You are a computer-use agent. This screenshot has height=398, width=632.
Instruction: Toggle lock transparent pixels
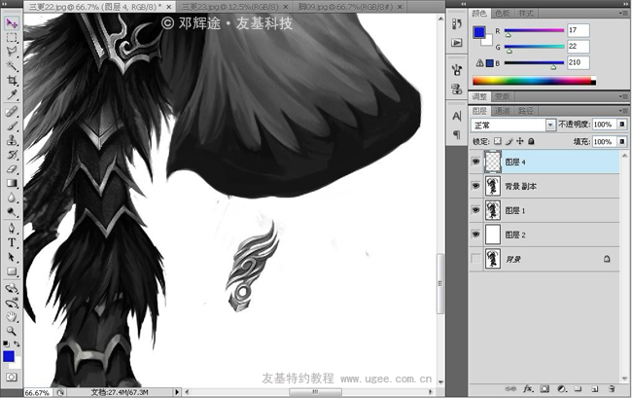coord(498,141)
